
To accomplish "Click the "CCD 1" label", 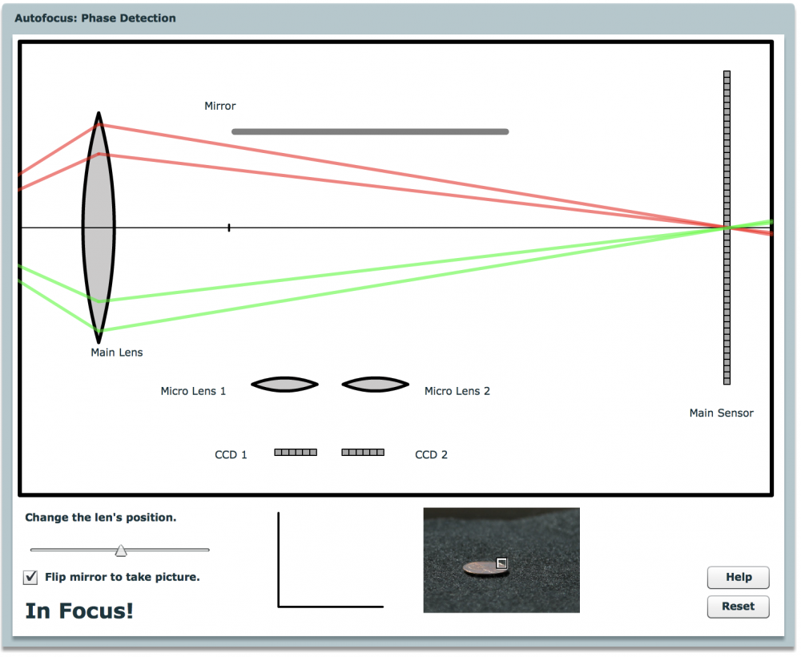I will 231,454.
